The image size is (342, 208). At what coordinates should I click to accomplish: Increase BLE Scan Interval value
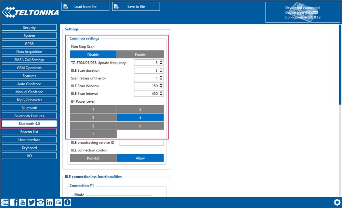tap(161, 92)
